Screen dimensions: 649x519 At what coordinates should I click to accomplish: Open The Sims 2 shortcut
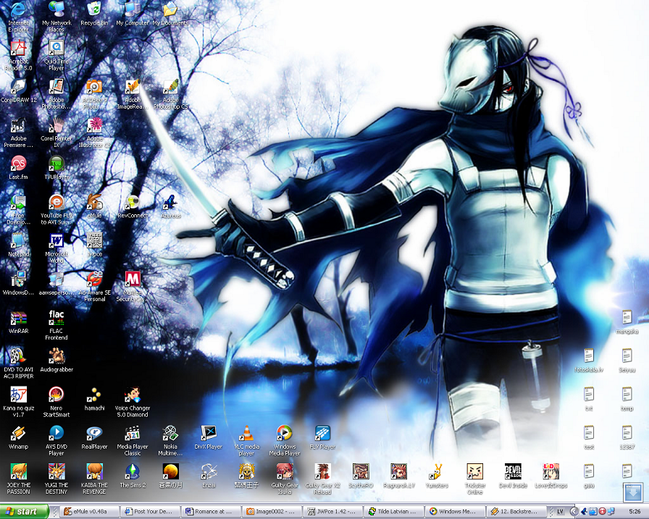click(x=133, y=471)
